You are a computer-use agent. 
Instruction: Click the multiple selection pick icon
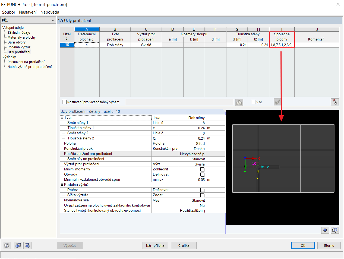pyautogui.click(x=239, y=102)
